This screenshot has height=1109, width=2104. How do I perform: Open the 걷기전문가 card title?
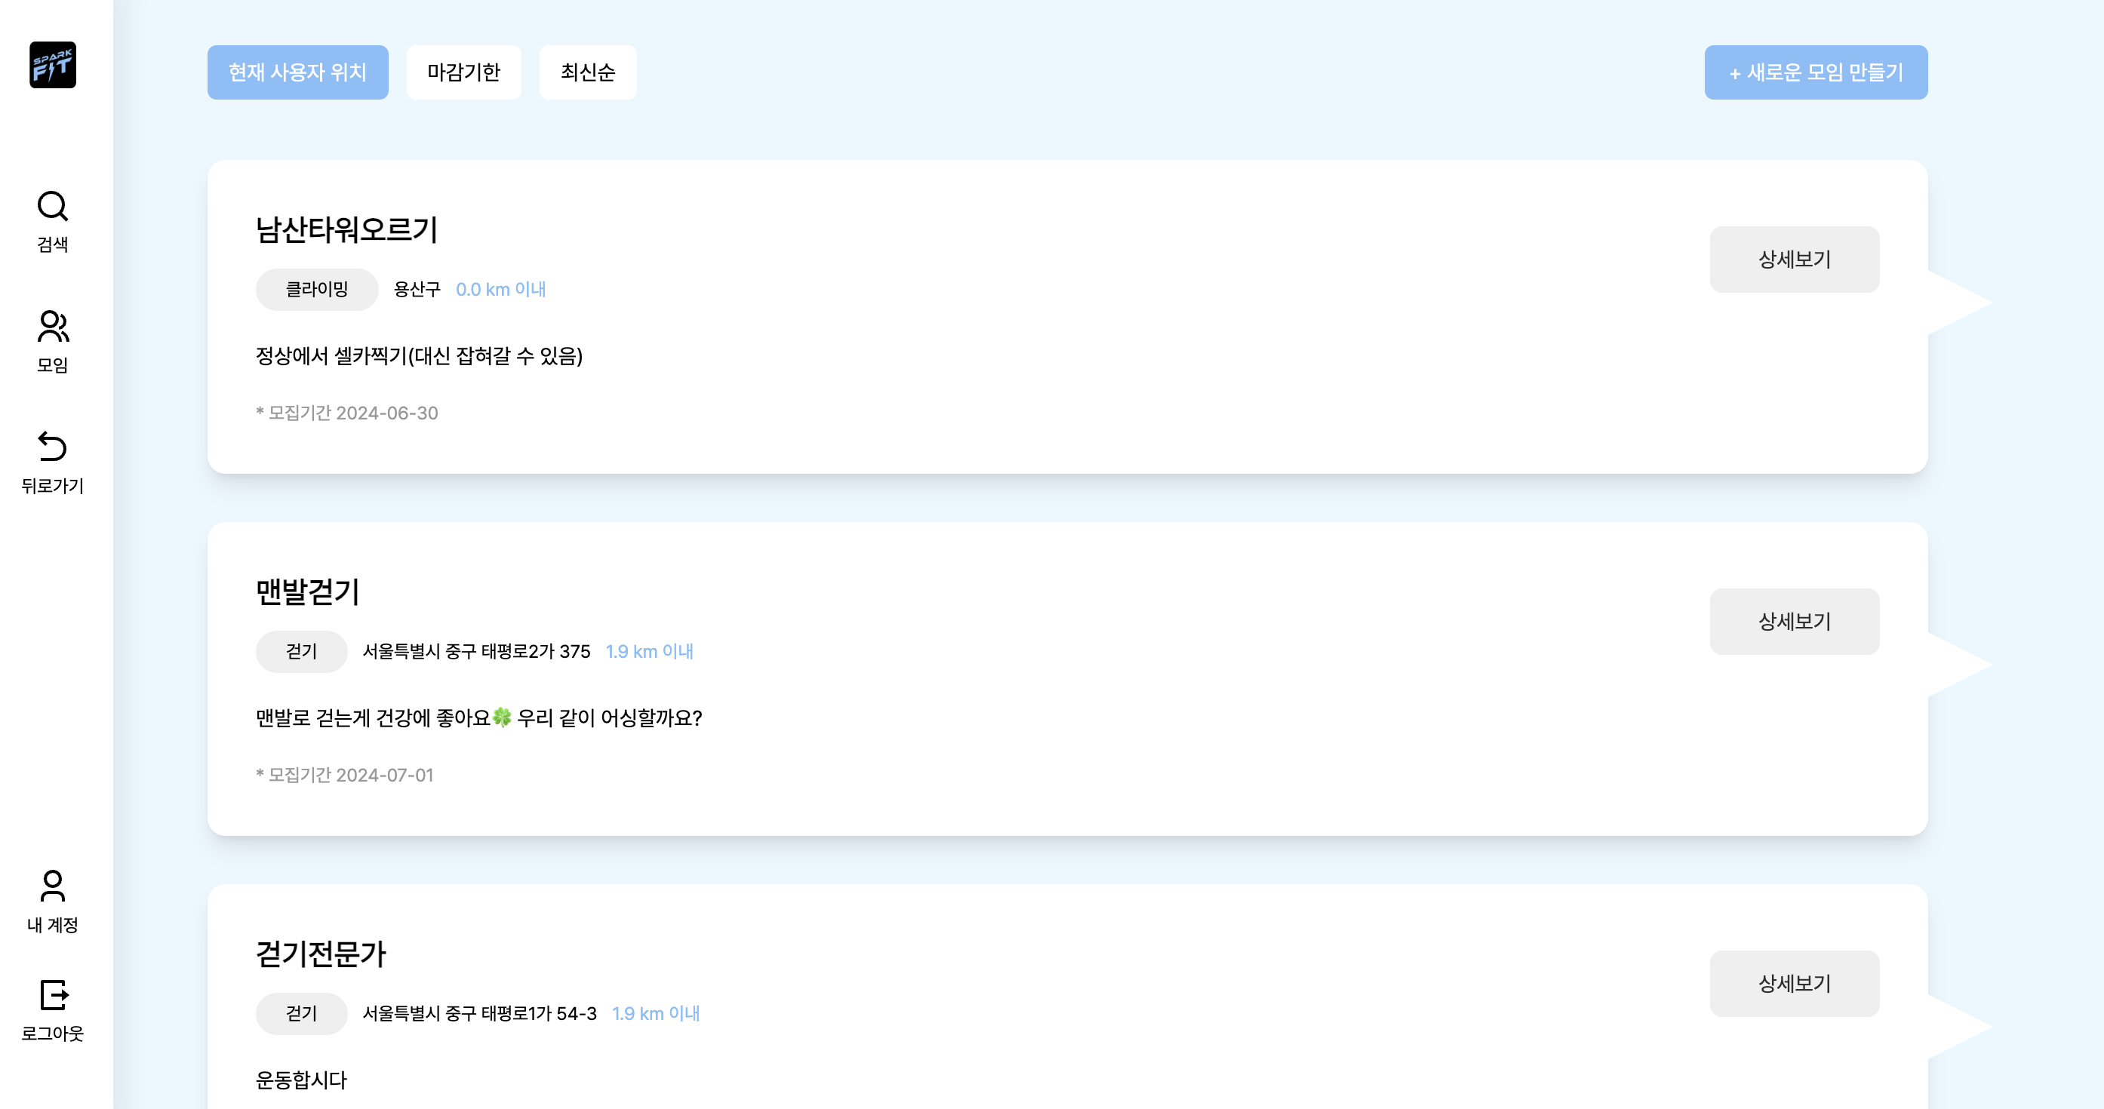click(x=320, y=954)
